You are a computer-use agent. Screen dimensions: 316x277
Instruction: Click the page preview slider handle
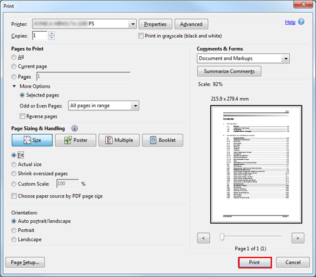pos(222,237)
